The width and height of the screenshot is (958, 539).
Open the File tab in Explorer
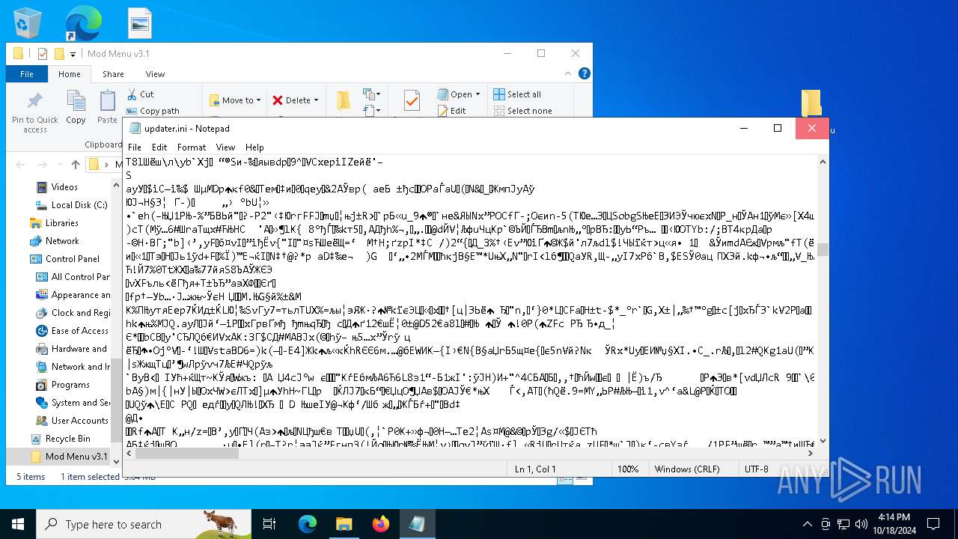(27, 74)
